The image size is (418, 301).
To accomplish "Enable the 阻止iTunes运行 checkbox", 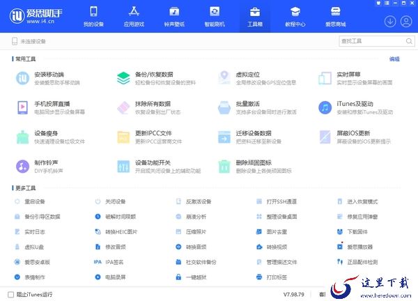I will point(11,295).
